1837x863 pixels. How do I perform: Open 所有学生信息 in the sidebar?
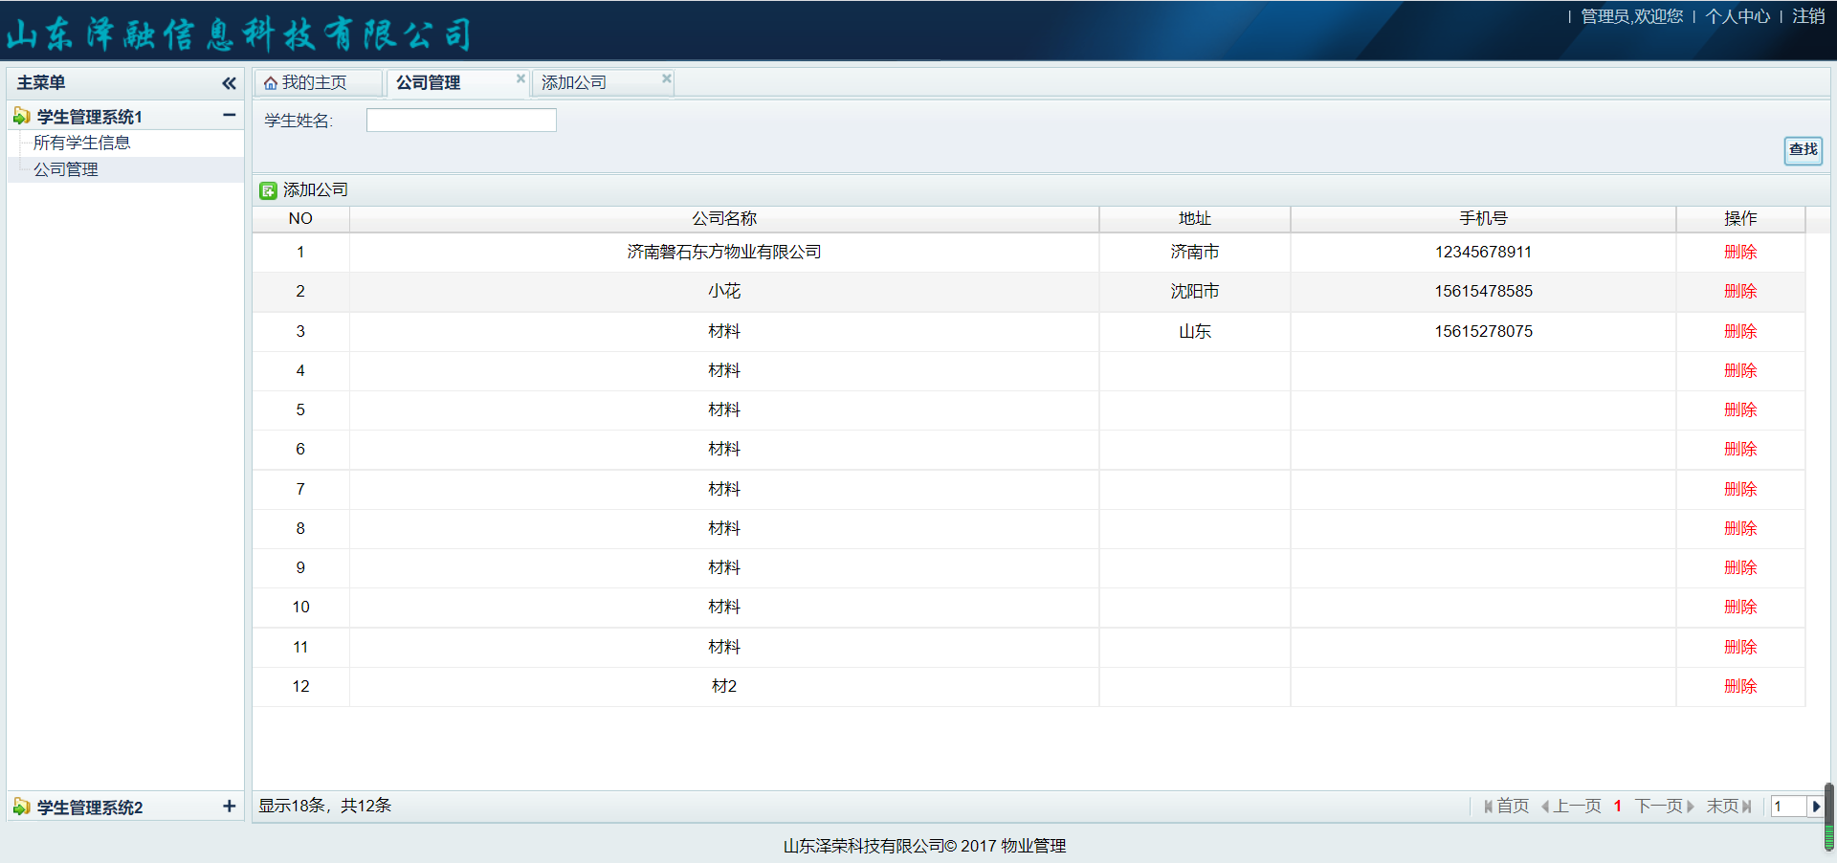82,143
